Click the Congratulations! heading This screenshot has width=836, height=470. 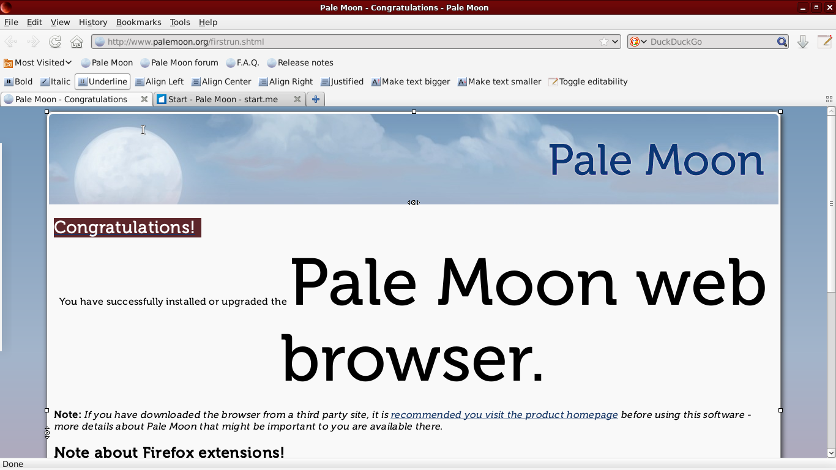(127, 228)
